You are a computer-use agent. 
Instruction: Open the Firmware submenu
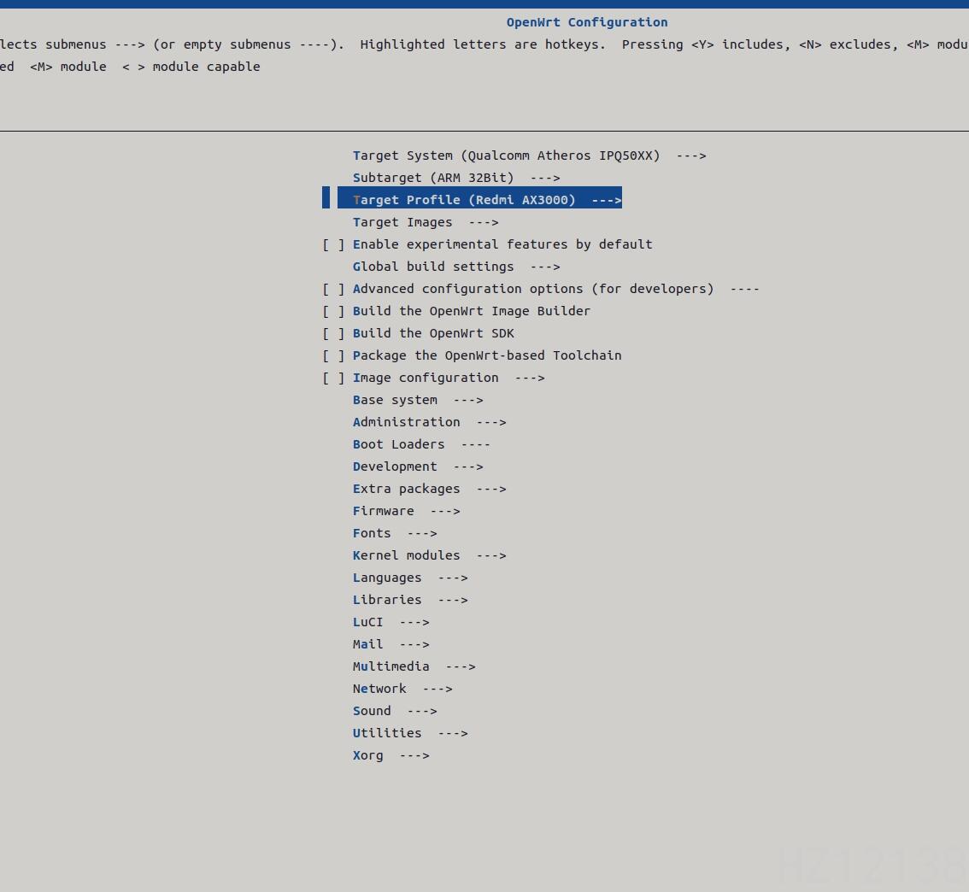click(406, 512)
